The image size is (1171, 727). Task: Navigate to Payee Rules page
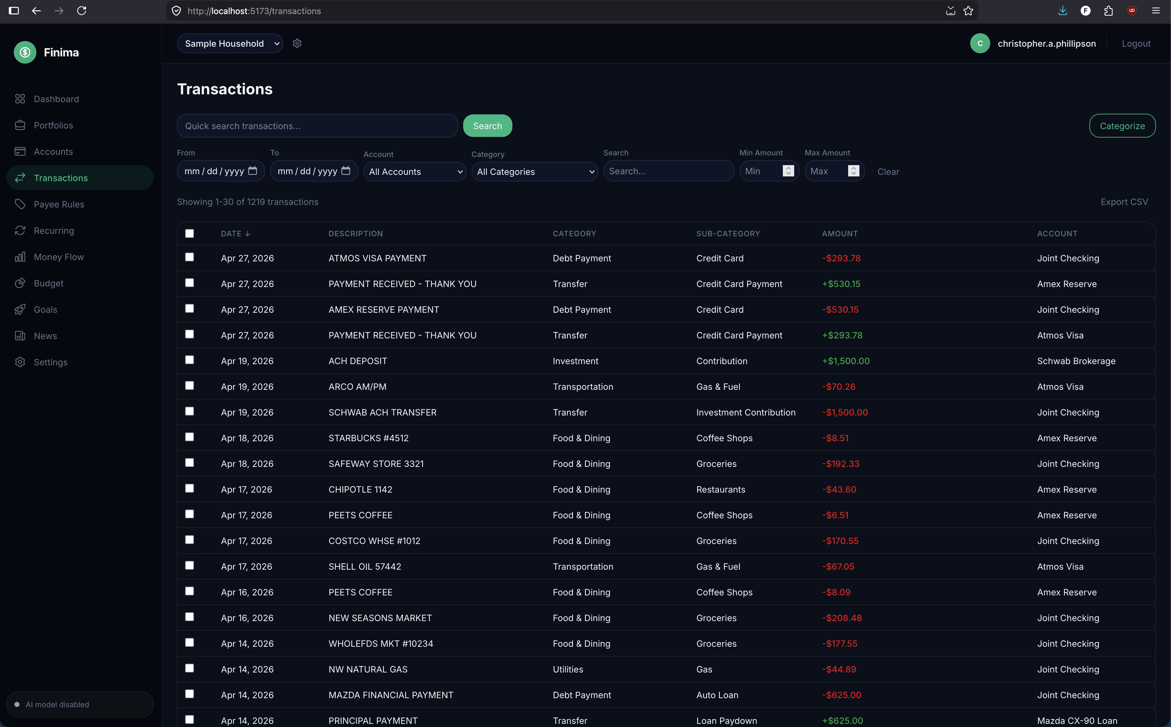tap(80, 204)
